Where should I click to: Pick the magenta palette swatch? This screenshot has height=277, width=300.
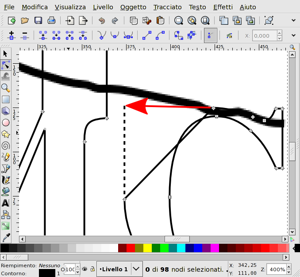click(x=215, y=248)
